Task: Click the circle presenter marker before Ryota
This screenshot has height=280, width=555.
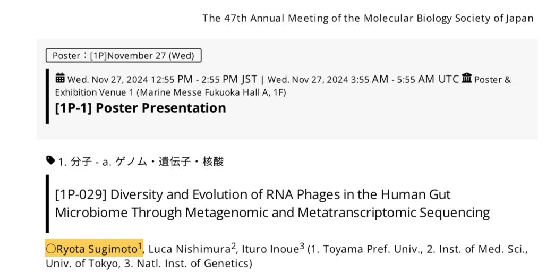Action: click(52, 249)
